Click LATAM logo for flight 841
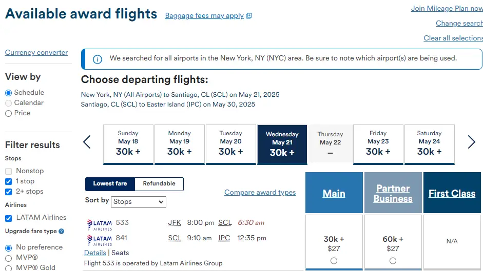 coord(99,239)
